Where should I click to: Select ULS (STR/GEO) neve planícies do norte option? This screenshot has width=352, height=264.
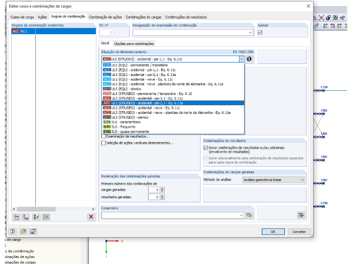(x=173, y=113)
